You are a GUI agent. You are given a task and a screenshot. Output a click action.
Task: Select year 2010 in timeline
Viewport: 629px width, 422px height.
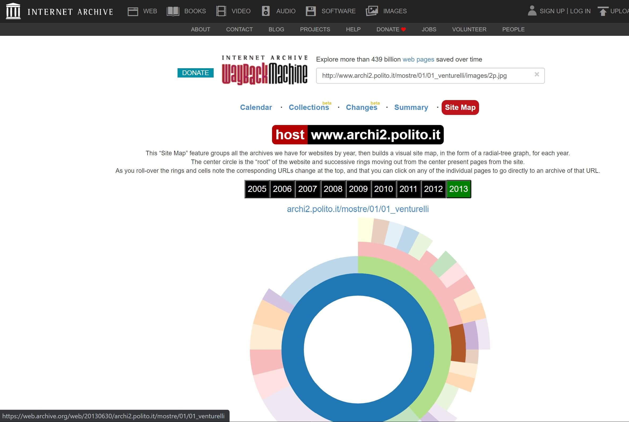(x=383, y=189)
